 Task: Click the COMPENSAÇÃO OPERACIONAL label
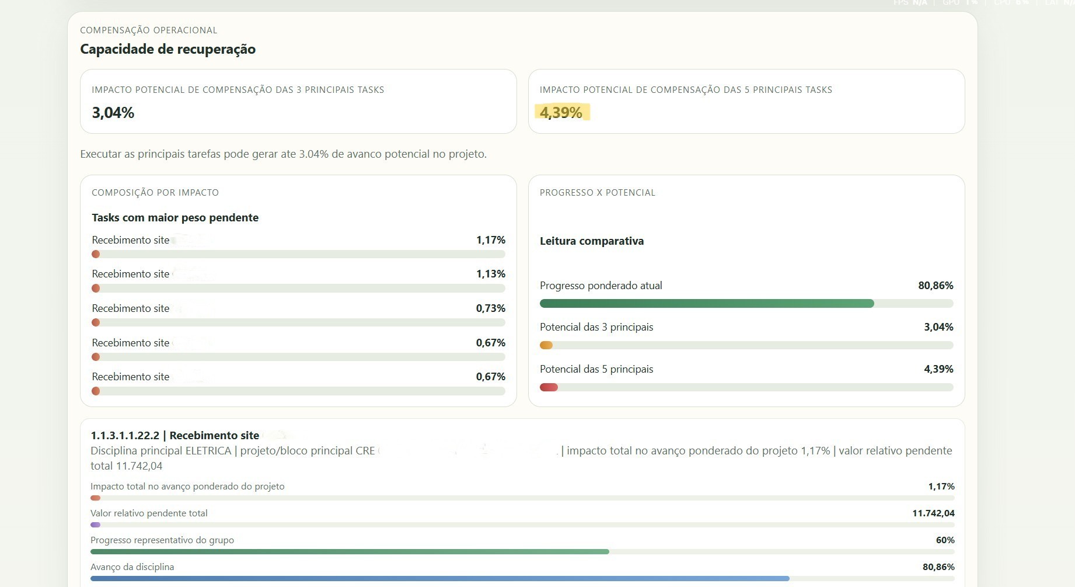(148, 30)
